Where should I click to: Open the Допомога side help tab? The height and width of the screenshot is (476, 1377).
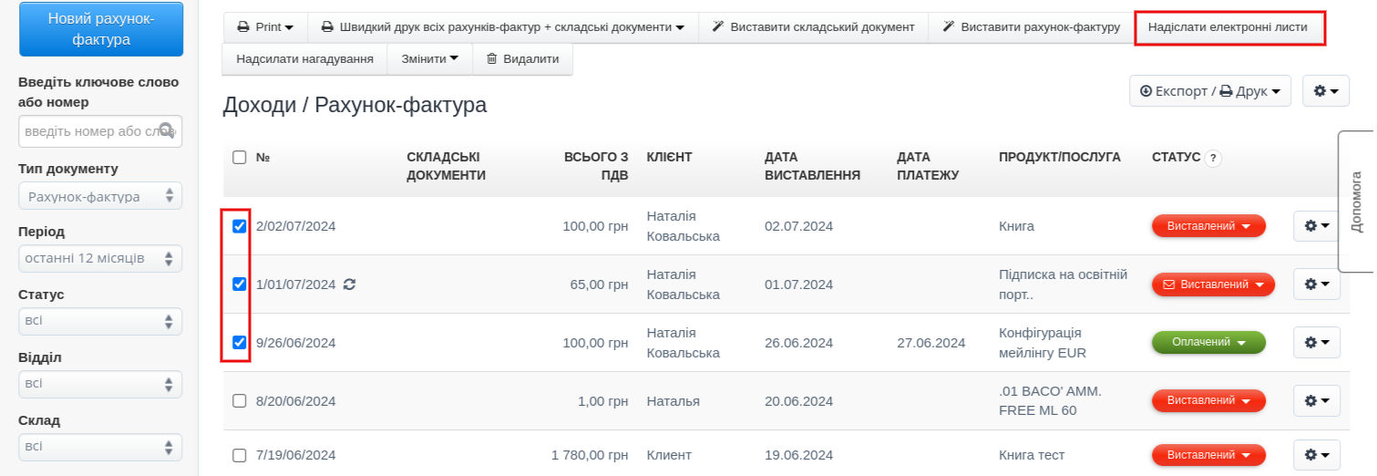point(1356,201)
